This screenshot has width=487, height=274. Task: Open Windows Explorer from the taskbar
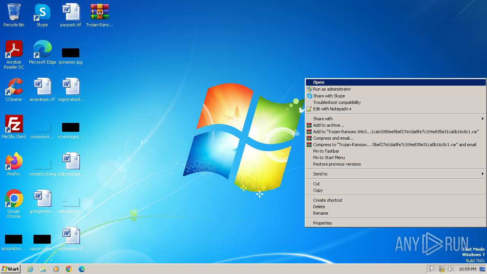pos(43,269)
